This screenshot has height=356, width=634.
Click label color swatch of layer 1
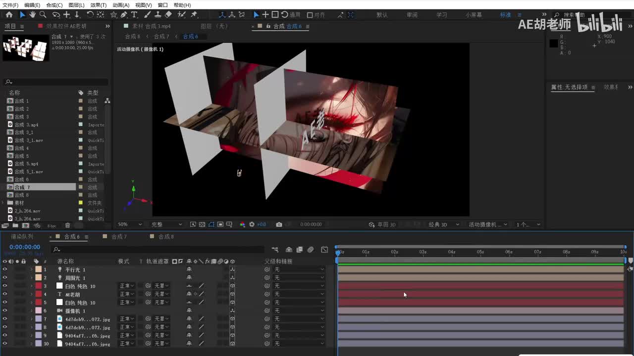click(x=38, y=269)
